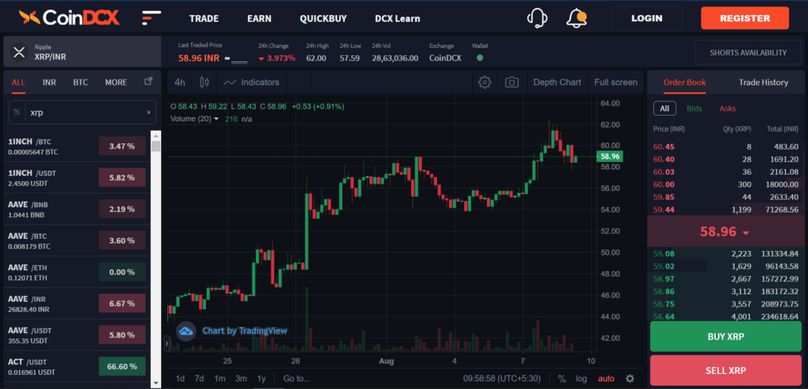The height and width of the screenshot is (389, 808).
Task: Click the 58.96 price arrow in order book
Action: coord(746,232)
